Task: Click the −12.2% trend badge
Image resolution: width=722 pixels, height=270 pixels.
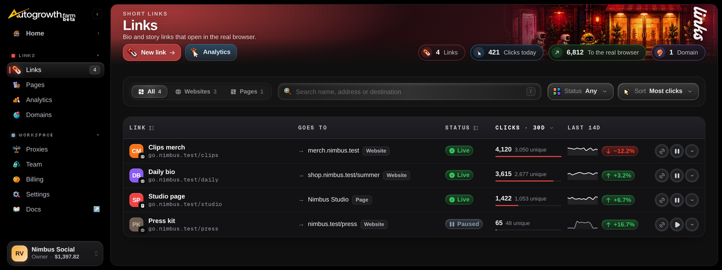Action: pos(619,151)
